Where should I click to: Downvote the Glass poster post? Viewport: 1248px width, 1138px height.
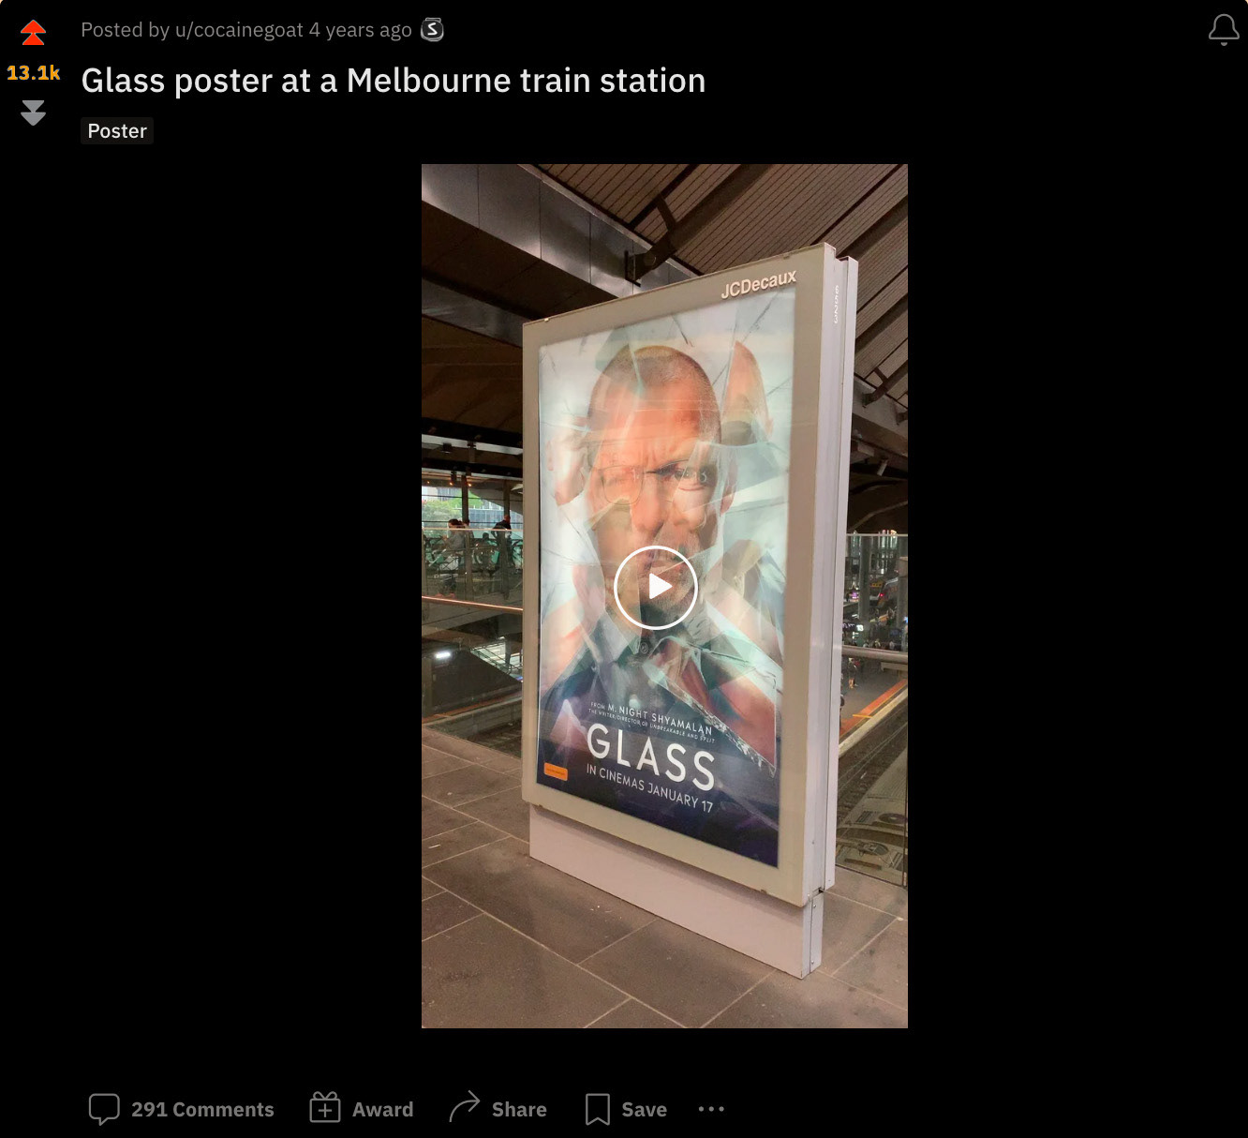point(33,112)
